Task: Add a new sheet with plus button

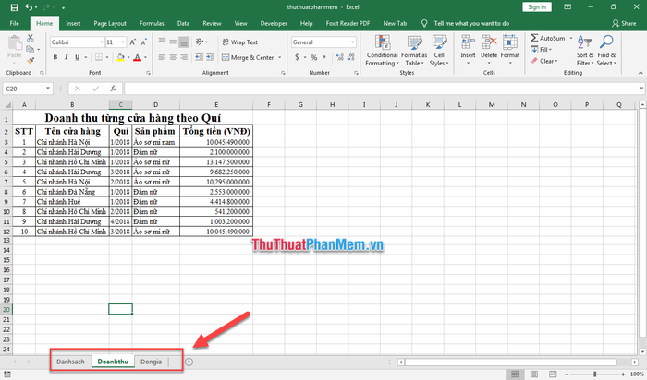Action: [189, 362]
